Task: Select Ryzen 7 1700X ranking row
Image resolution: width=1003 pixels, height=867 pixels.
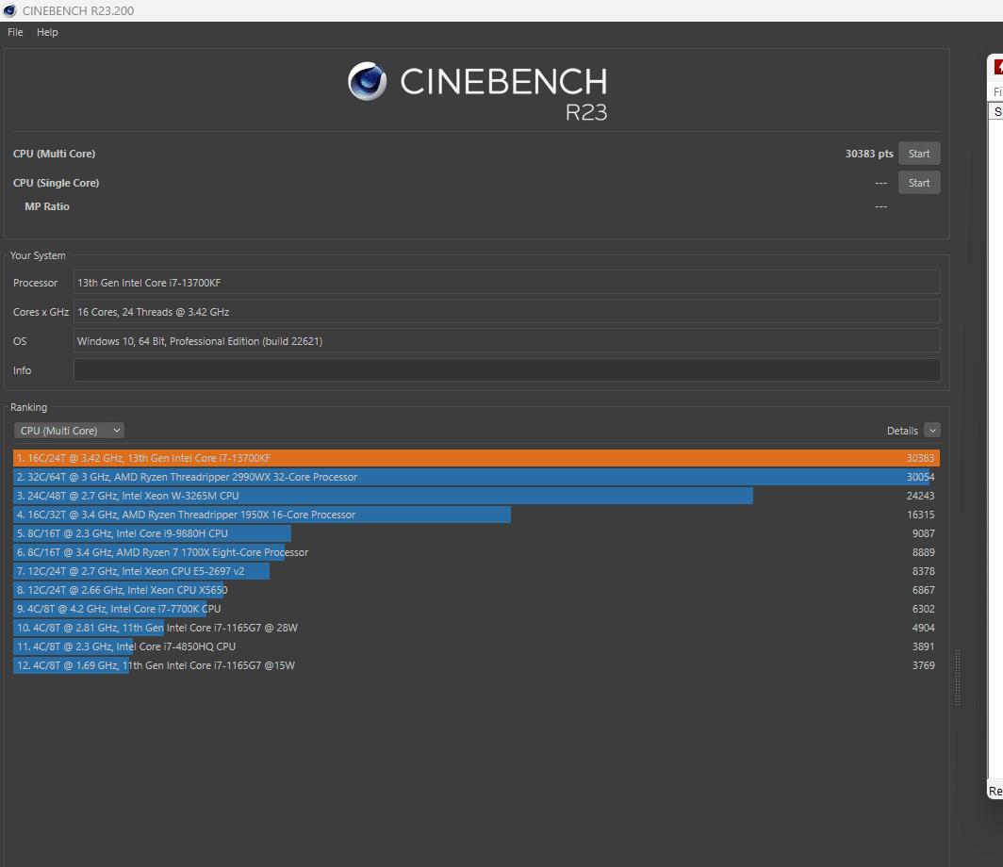Action: click(x=477, y=552)
